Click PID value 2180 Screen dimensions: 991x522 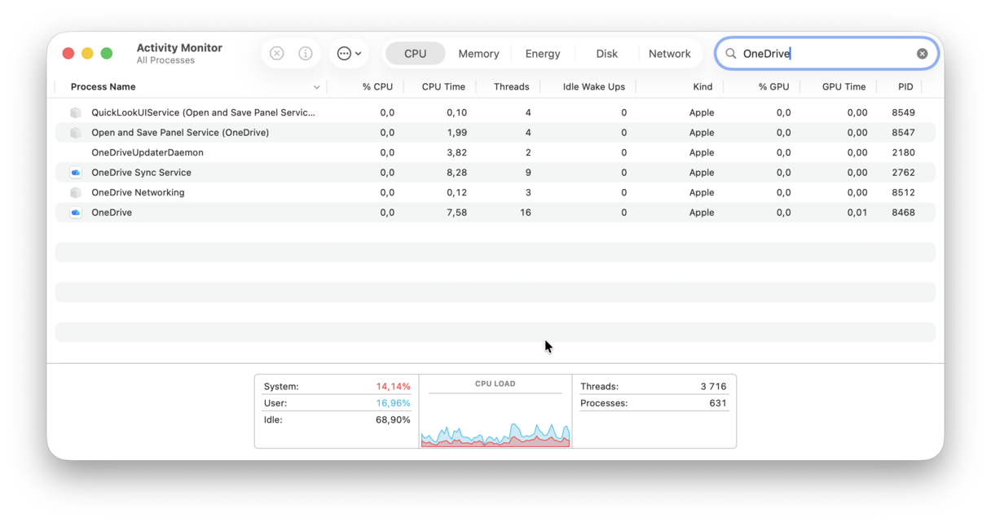pyautogui.click(x=903, y=152)
